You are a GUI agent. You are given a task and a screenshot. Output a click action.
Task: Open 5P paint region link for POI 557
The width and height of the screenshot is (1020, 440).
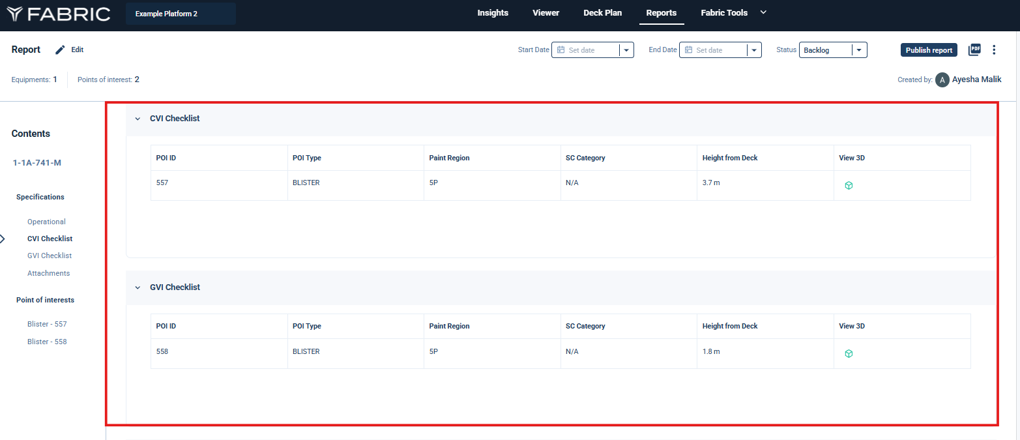point(433,183)
